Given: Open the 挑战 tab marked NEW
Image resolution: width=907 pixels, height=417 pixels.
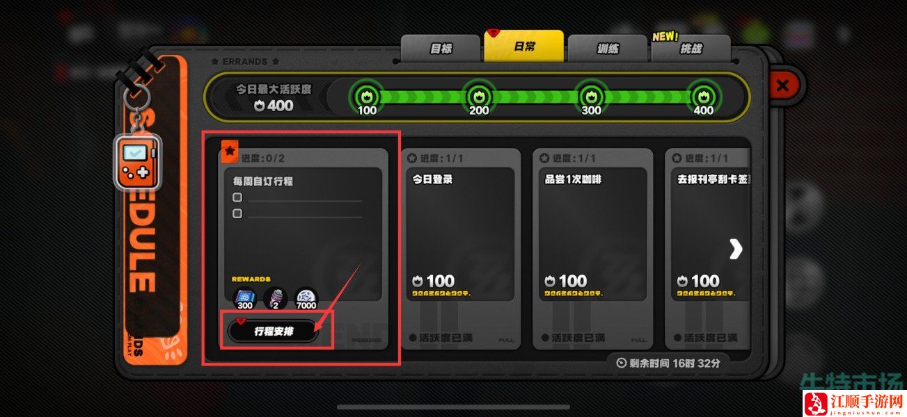Looking at the screenshot, I should (691, 49).
